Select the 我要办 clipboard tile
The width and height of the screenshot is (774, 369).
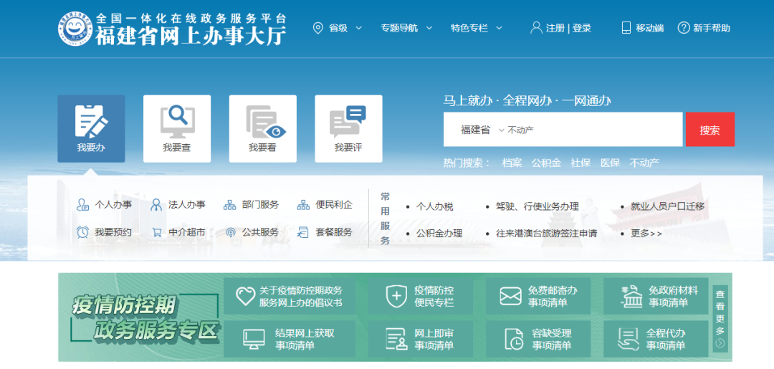pyautogui.click(x=91, y=129)
